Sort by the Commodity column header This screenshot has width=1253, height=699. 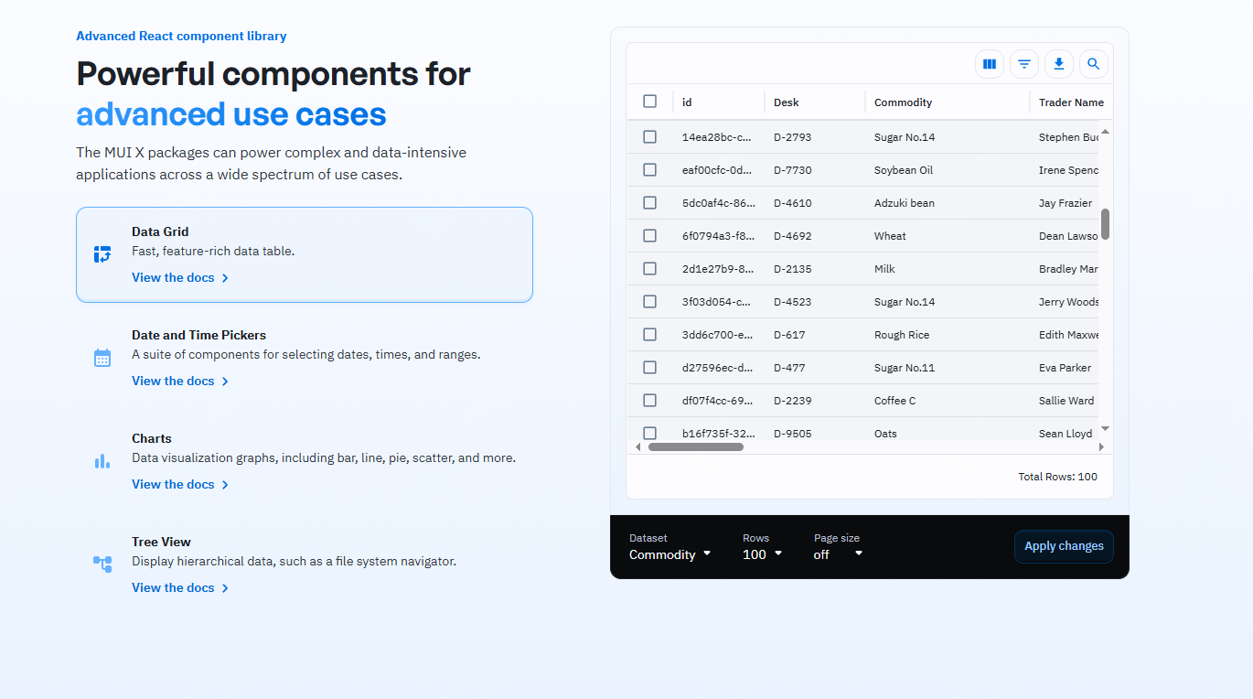coord(903,102)
